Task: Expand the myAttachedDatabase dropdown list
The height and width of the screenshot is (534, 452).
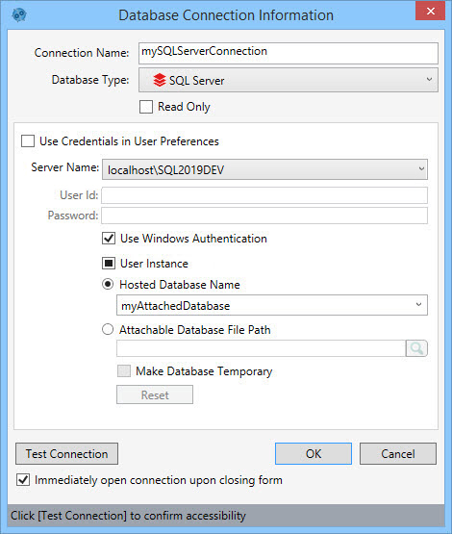Action: point(418,305)
